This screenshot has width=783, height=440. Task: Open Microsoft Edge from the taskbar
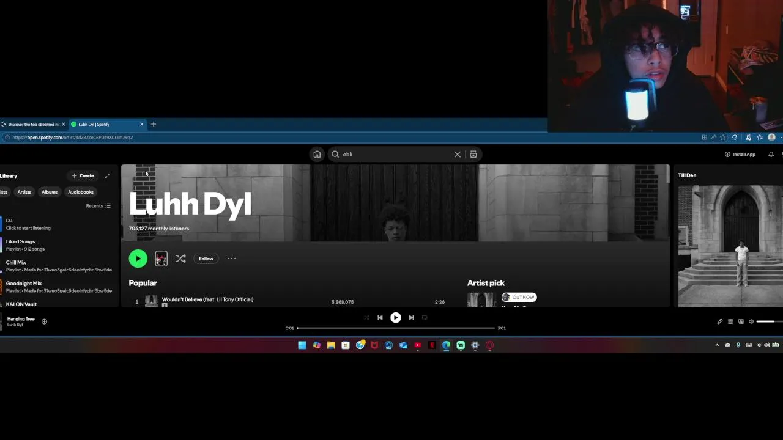point(447,345)
